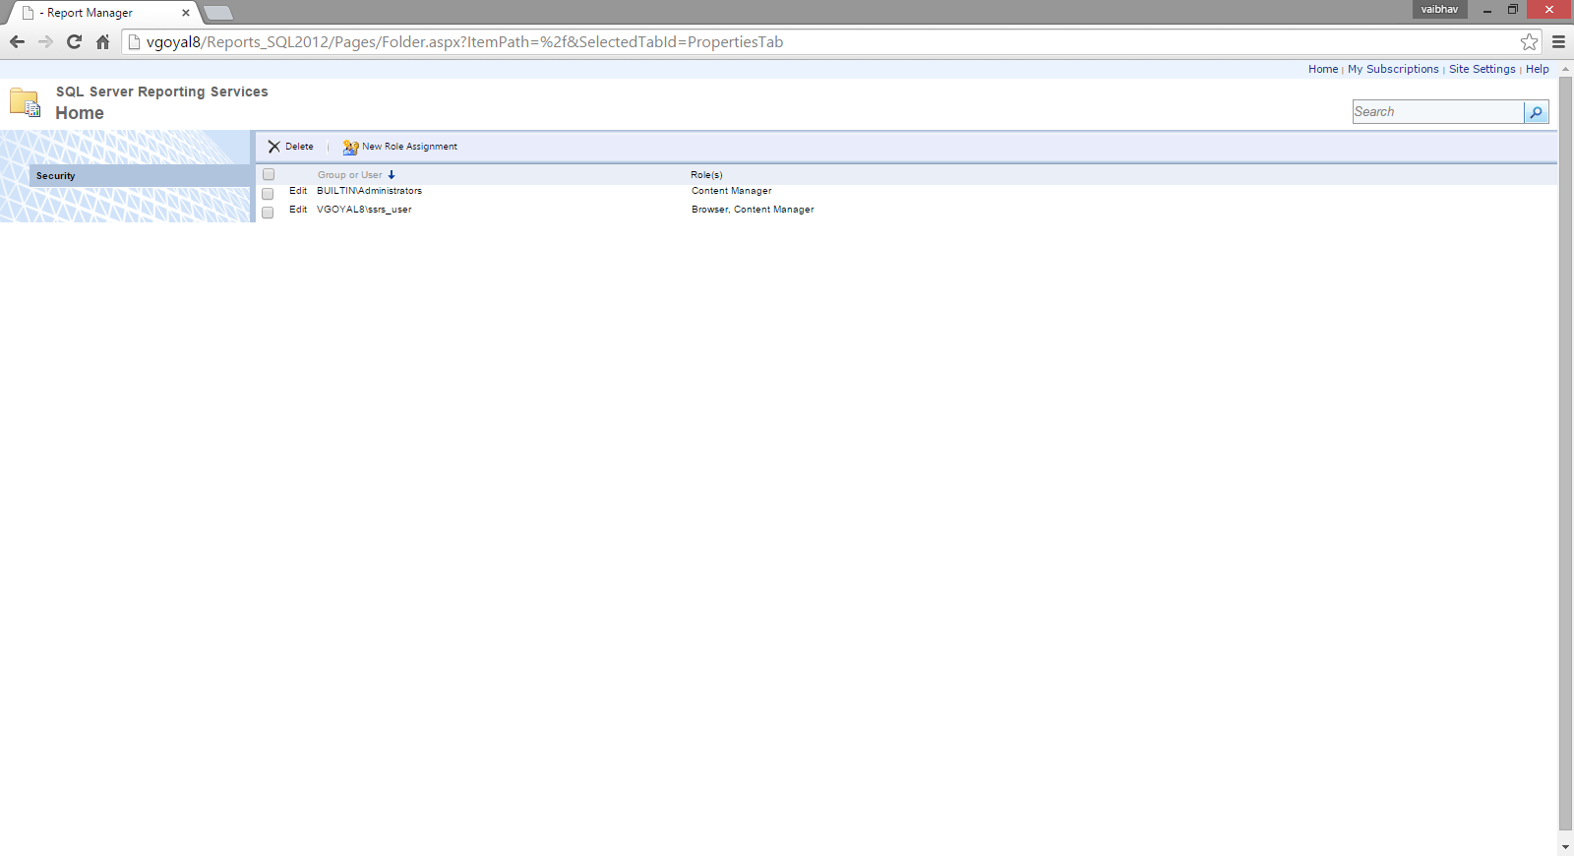Click the Role(s) column header
This screenshot has width=1574, height=856.
click(706, 175)
